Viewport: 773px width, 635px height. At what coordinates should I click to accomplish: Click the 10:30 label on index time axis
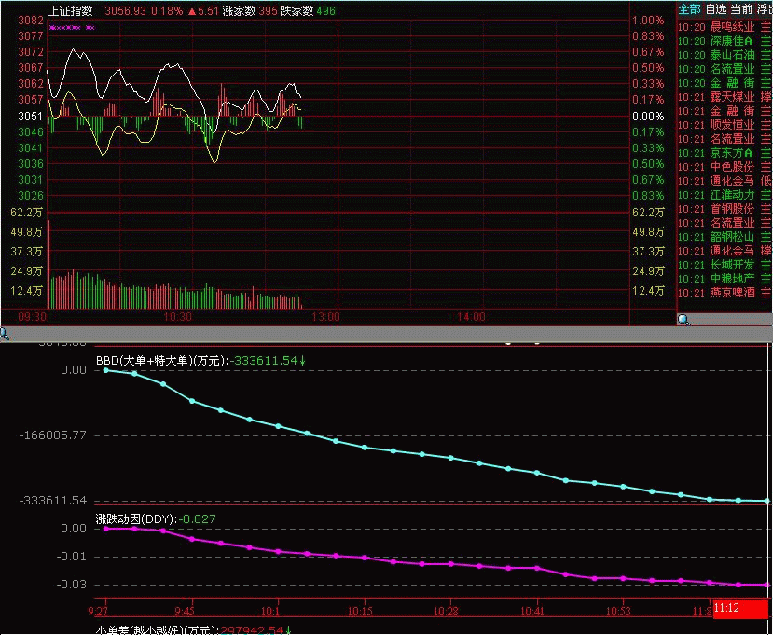[179, 317]
